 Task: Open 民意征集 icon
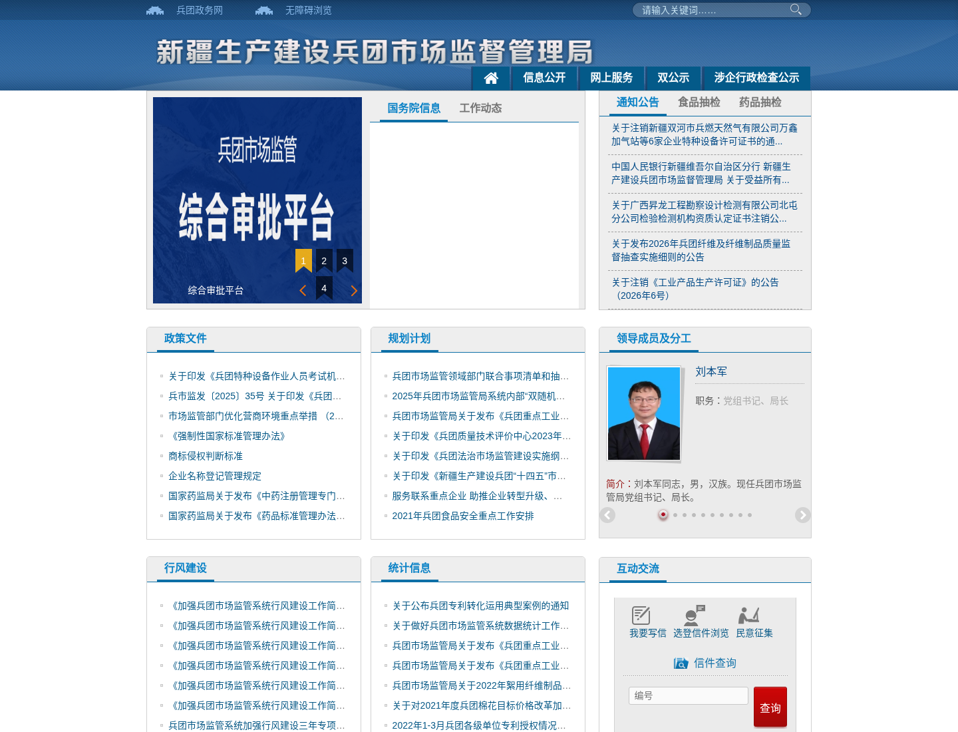pos(749,615)
